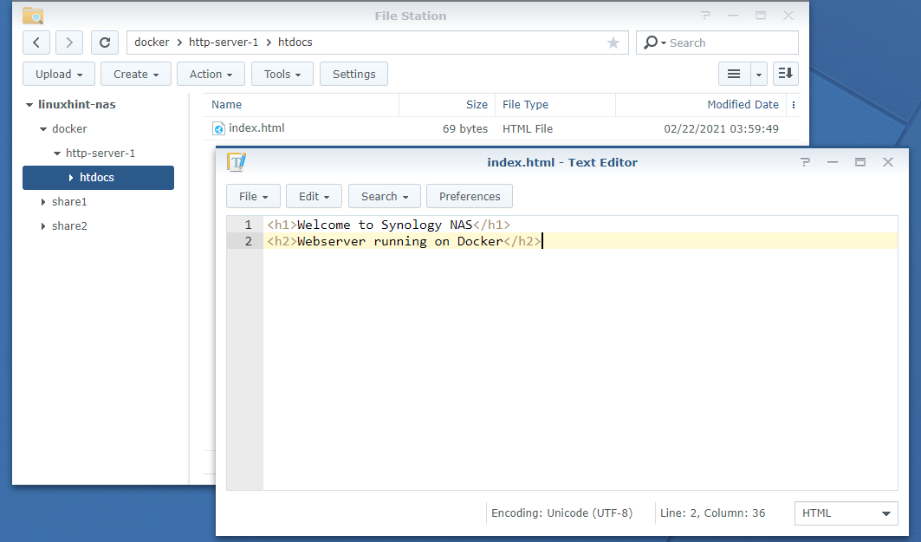Click the search magnifier icon
The image size is (921, 542).
point(652,42)
